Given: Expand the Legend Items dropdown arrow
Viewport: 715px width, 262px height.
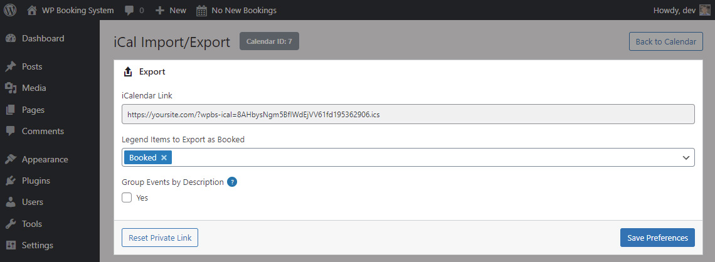Looking at the screenshot, I should (686, 158).
